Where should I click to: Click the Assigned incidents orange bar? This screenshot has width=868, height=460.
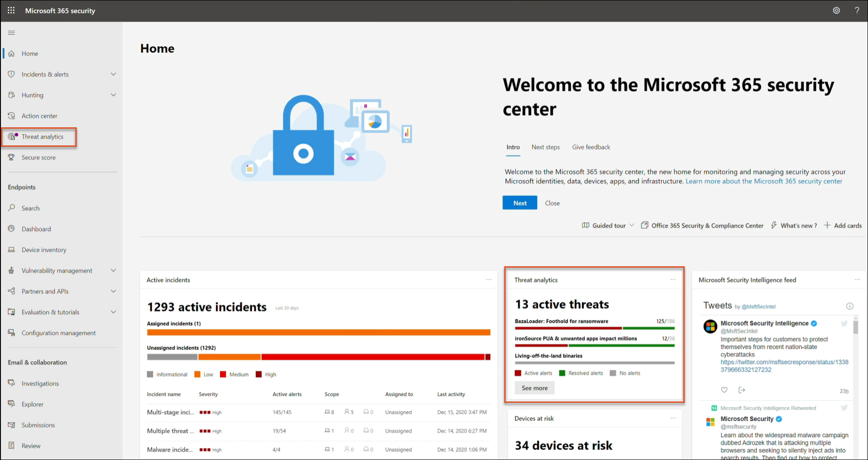point(319,332)
